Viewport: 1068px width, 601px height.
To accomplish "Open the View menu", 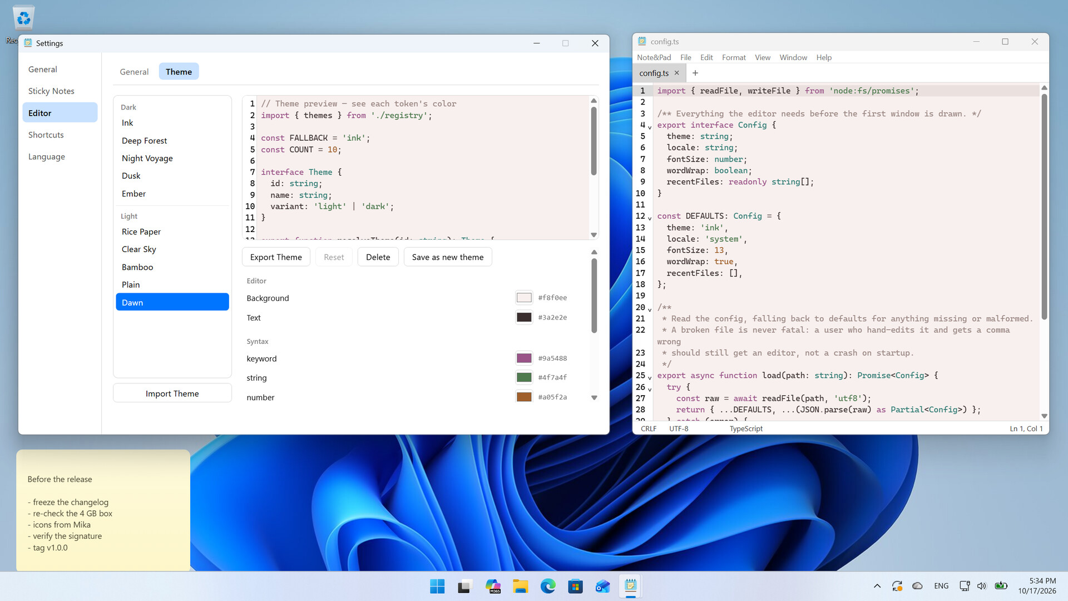I will pos(763,57).
